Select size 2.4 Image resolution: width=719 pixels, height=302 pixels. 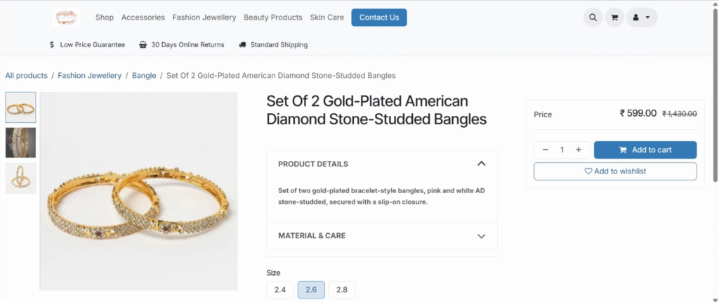[x=280, y=289]
